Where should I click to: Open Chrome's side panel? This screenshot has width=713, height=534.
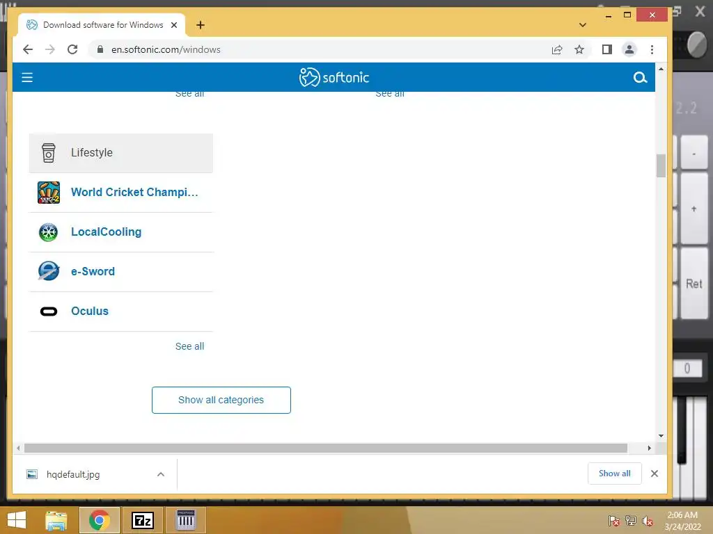[x=607, y=49]
